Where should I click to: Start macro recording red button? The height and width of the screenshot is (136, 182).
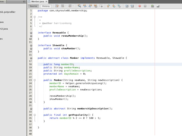click(140, 6)
